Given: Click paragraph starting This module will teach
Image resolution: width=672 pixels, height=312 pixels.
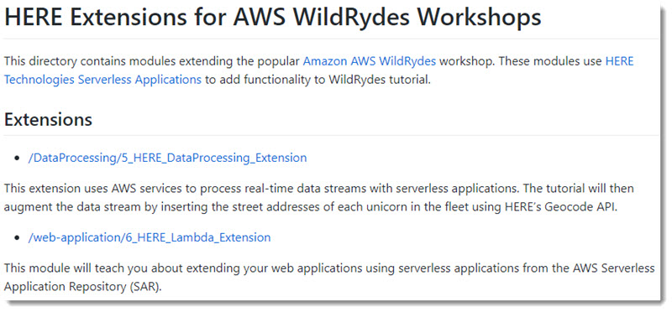Looking at the screenshot, I should point(329,278).
